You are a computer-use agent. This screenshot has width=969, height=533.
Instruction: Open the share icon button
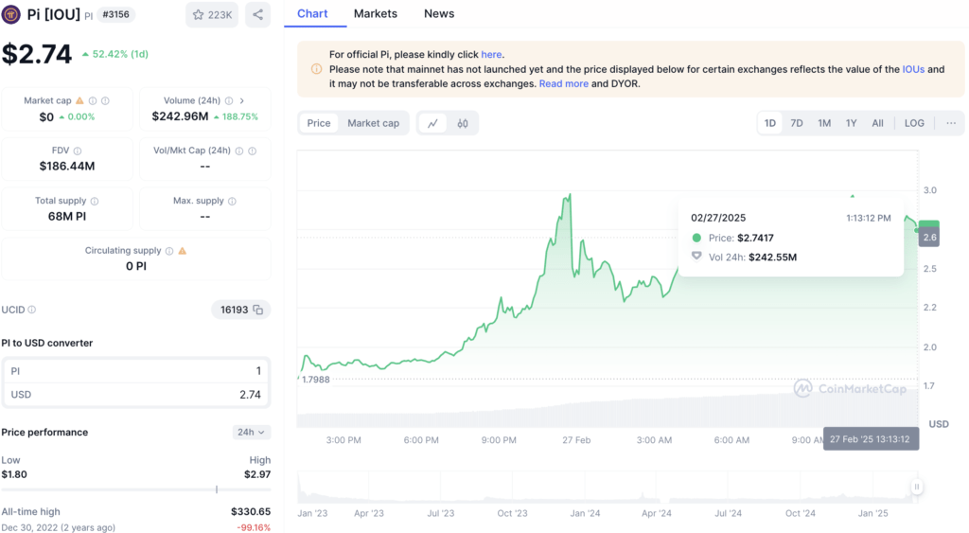257,15
